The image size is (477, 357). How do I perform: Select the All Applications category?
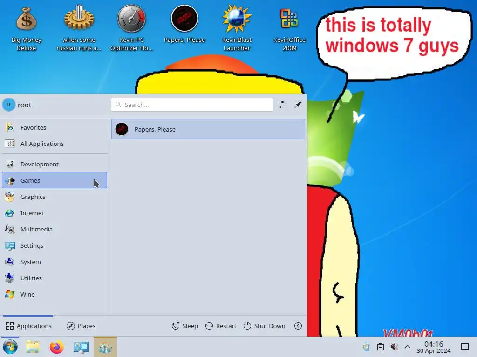click(55, 144)
